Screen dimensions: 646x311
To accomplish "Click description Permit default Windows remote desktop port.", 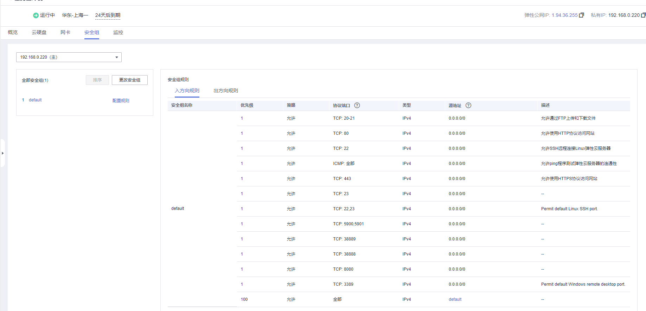I will pyautogui.click(x=583, y=284).
